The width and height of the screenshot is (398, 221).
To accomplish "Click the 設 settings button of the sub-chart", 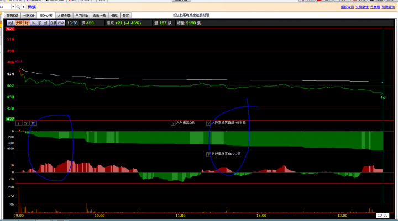I will (x=26, y=123).
